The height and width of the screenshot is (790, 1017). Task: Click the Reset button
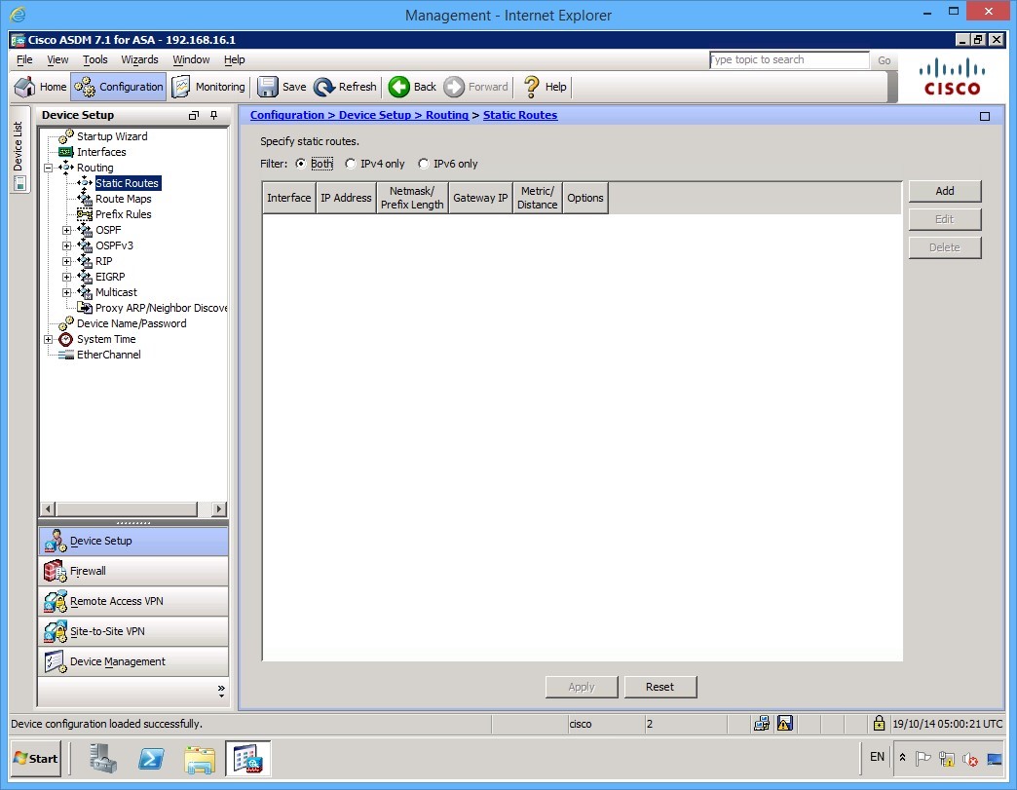[660, 687]
